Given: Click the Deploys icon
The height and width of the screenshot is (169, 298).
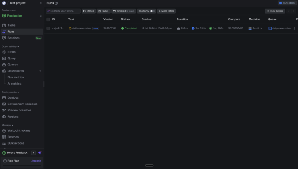Looking at the screenshot, I should 4,97.
